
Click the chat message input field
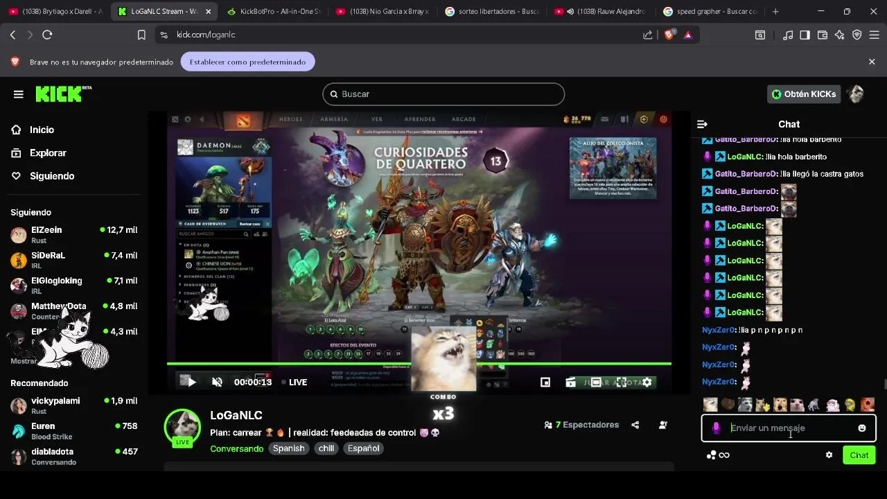(x=789, y=428)
